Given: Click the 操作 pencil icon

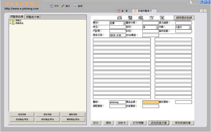Looking at the screenshot, I should coord(63,6).
